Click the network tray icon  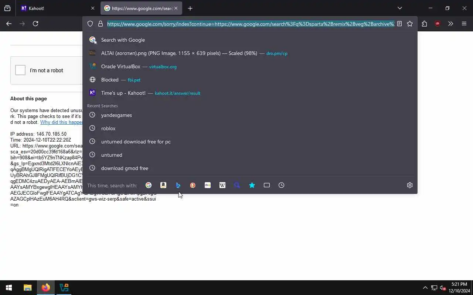pyautogui.click(x=434, y=288)
